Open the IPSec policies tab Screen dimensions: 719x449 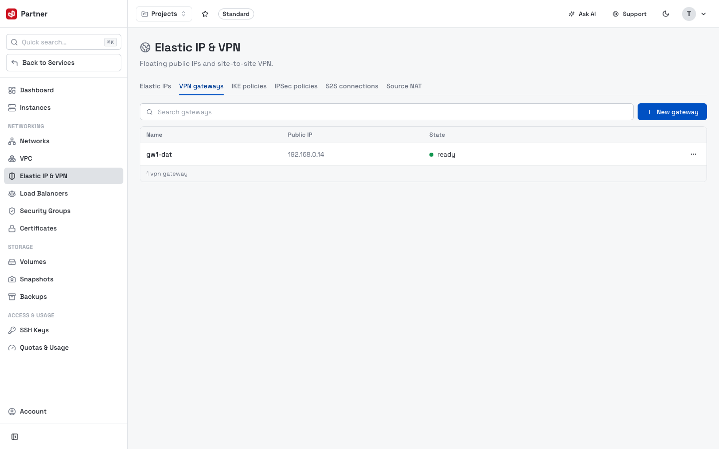coord(296,86)
